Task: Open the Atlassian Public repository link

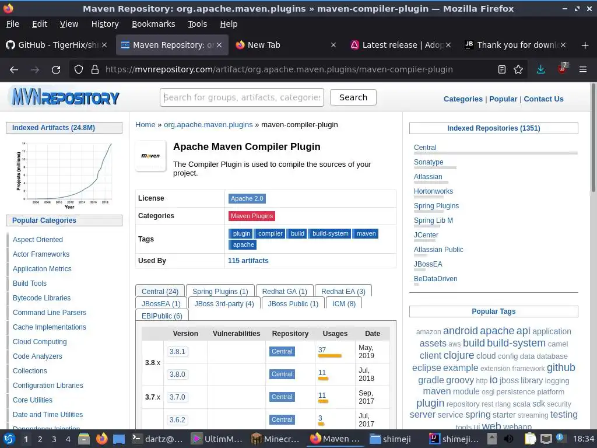Action: click(438, 250)
